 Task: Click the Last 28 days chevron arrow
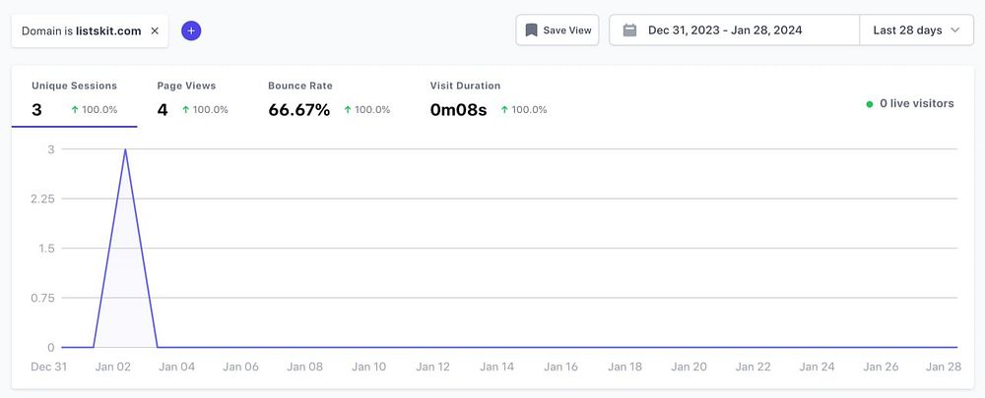click(x=954, y=30)
